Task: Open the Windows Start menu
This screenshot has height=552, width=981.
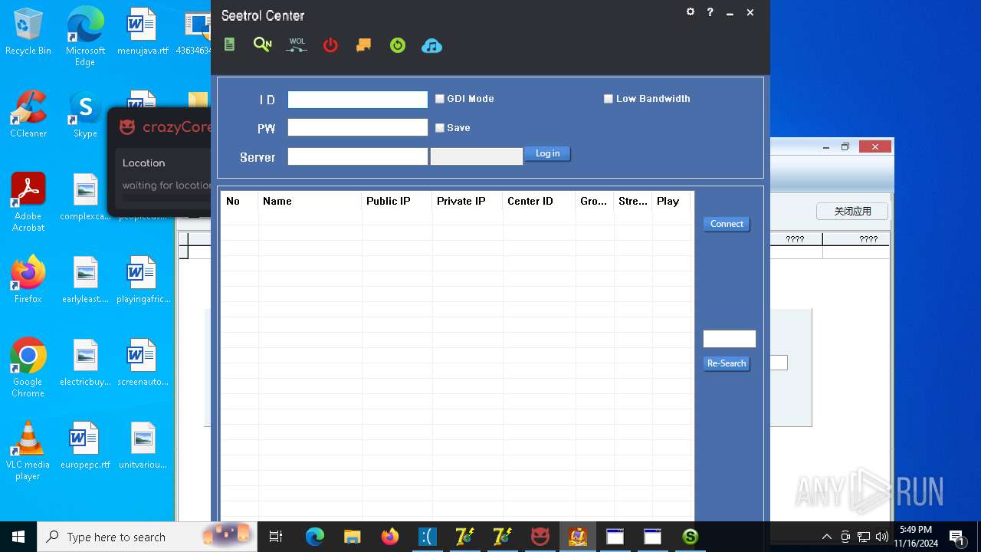Action: [18, 537]
